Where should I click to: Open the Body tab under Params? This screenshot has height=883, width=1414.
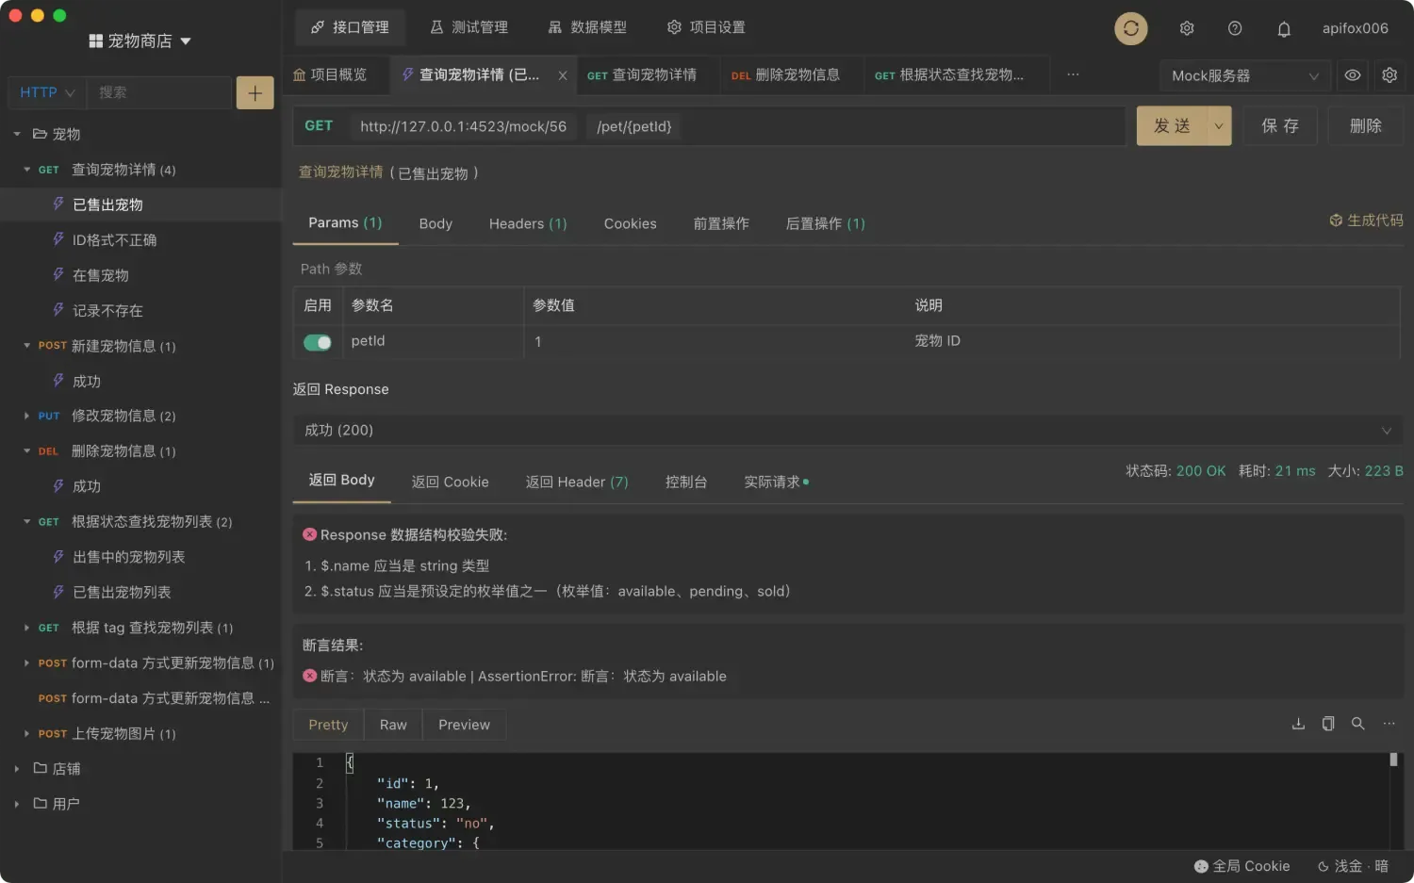[435, 223]
